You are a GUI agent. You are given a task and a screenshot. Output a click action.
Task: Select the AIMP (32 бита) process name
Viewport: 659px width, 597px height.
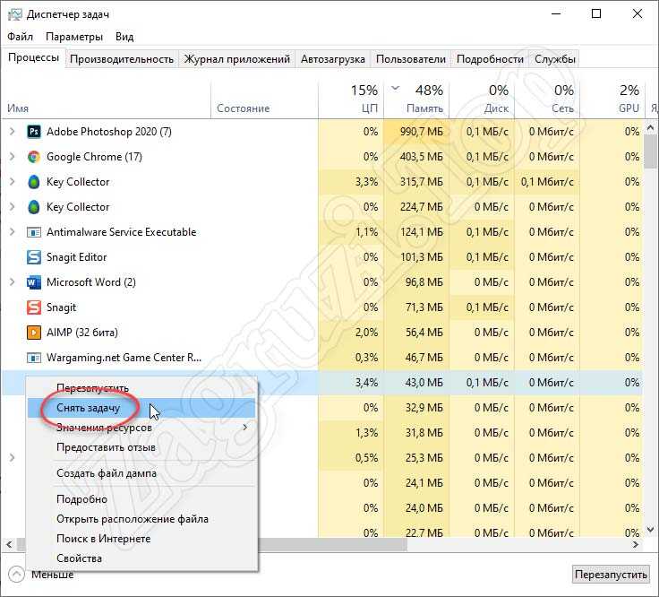click(82, 333)
